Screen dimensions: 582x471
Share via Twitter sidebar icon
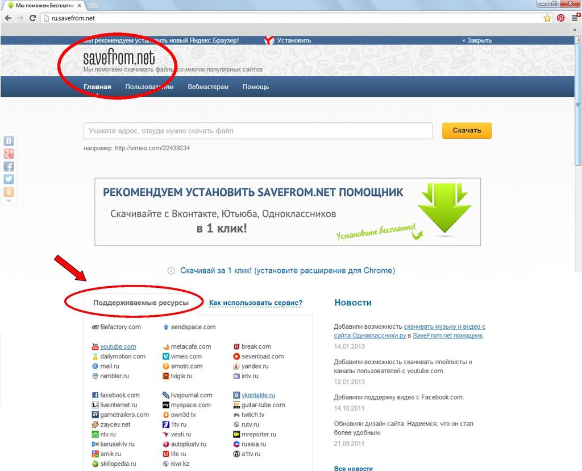(x=9, y=179)
